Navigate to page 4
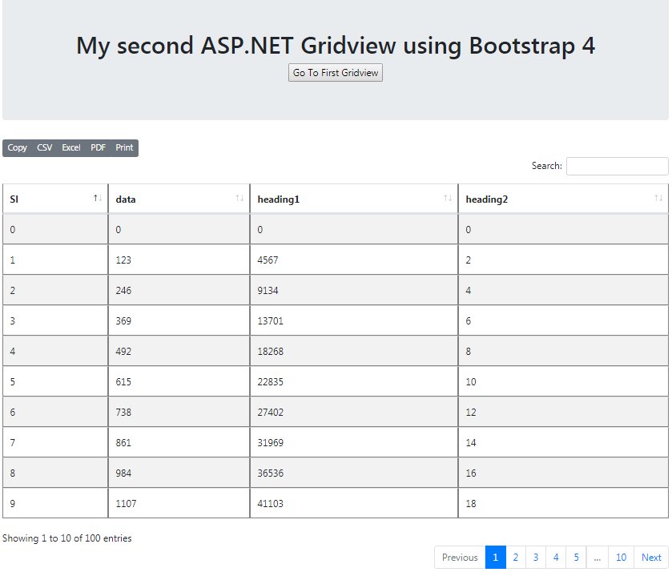Screen dimensions: 672x572 coord(556,558)
